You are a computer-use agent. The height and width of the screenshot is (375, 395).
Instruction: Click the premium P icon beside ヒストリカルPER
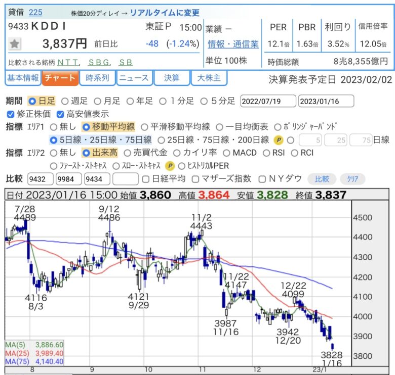(x=170, y=166)
